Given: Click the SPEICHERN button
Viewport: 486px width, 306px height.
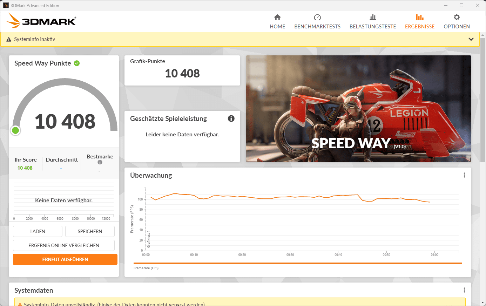Looking at the screenshot, I should 90,231.
